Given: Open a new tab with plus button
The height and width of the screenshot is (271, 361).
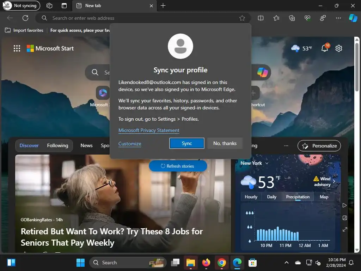Looking at the screenshot, I should (163, 6).
